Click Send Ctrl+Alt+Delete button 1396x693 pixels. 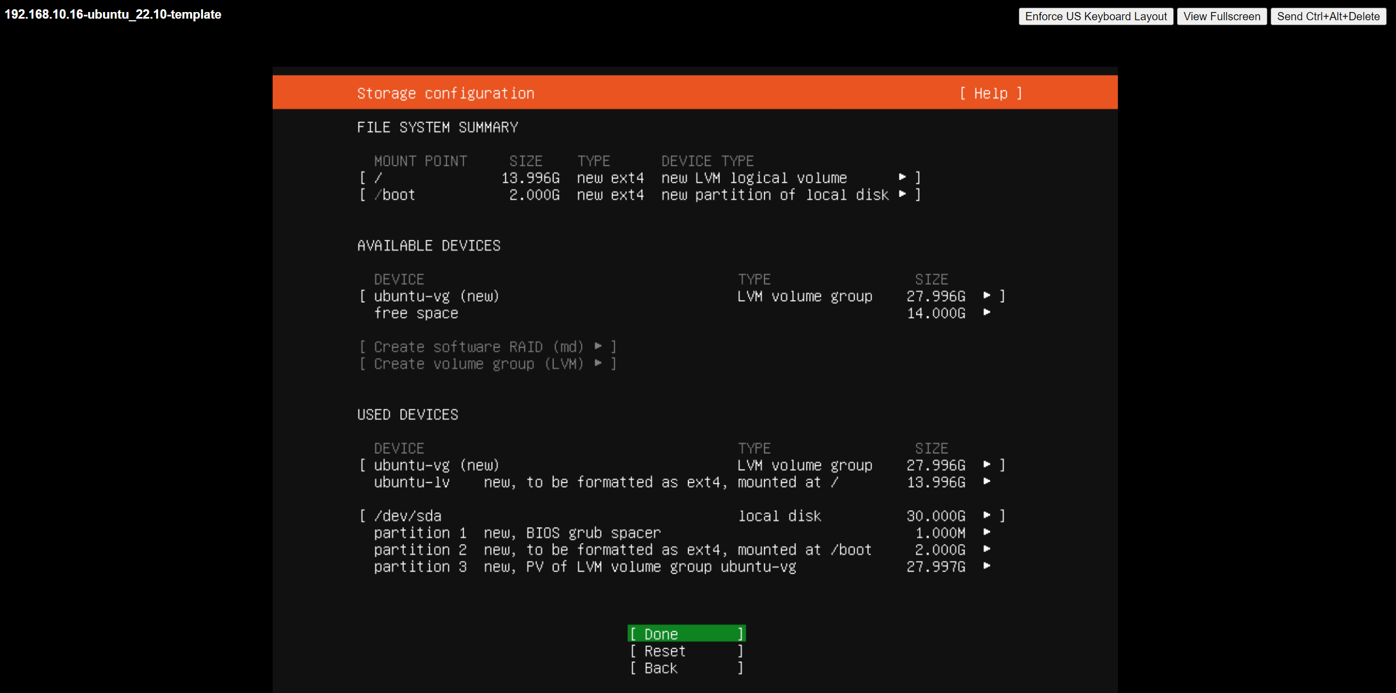[x=1328, y=16]
